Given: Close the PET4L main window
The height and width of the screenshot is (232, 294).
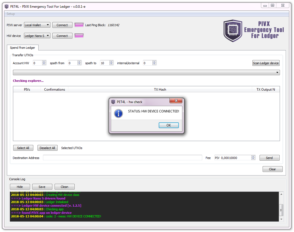Looking at the screenshot, I should pos(283,6).
